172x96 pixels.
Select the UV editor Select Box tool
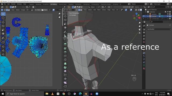pyautogui.click(x=3, y=14)
